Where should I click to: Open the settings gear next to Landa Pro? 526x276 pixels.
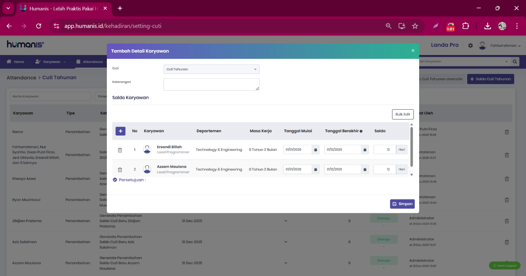(x=471, y=46)
